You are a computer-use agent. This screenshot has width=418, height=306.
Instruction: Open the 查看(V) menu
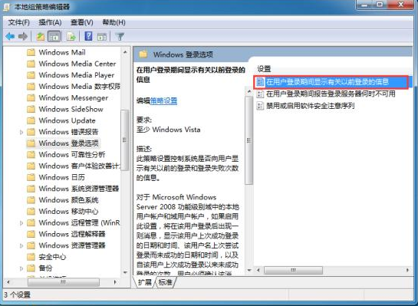tap(82, 22)
